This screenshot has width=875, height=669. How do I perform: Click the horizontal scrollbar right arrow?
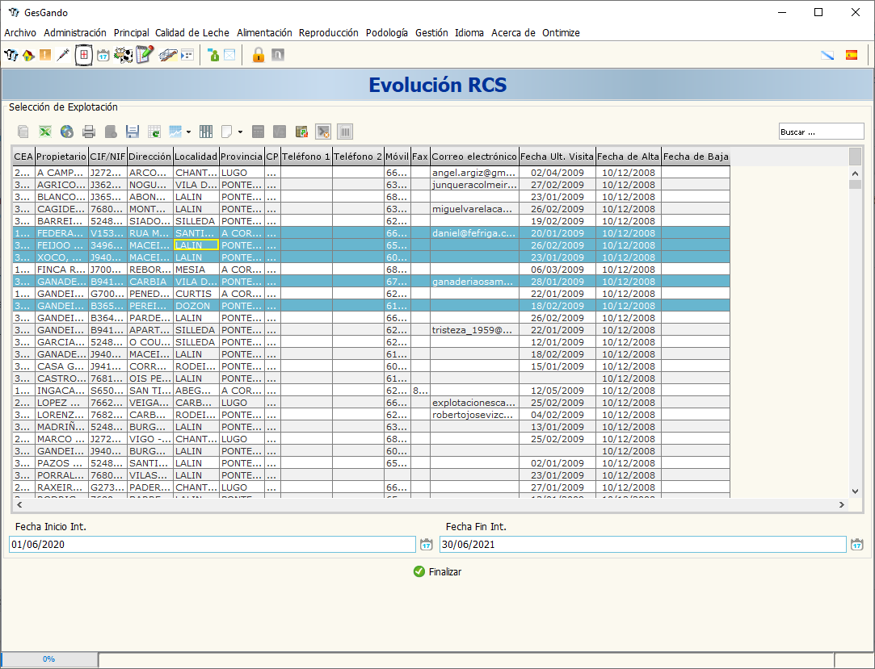point(842,504)
